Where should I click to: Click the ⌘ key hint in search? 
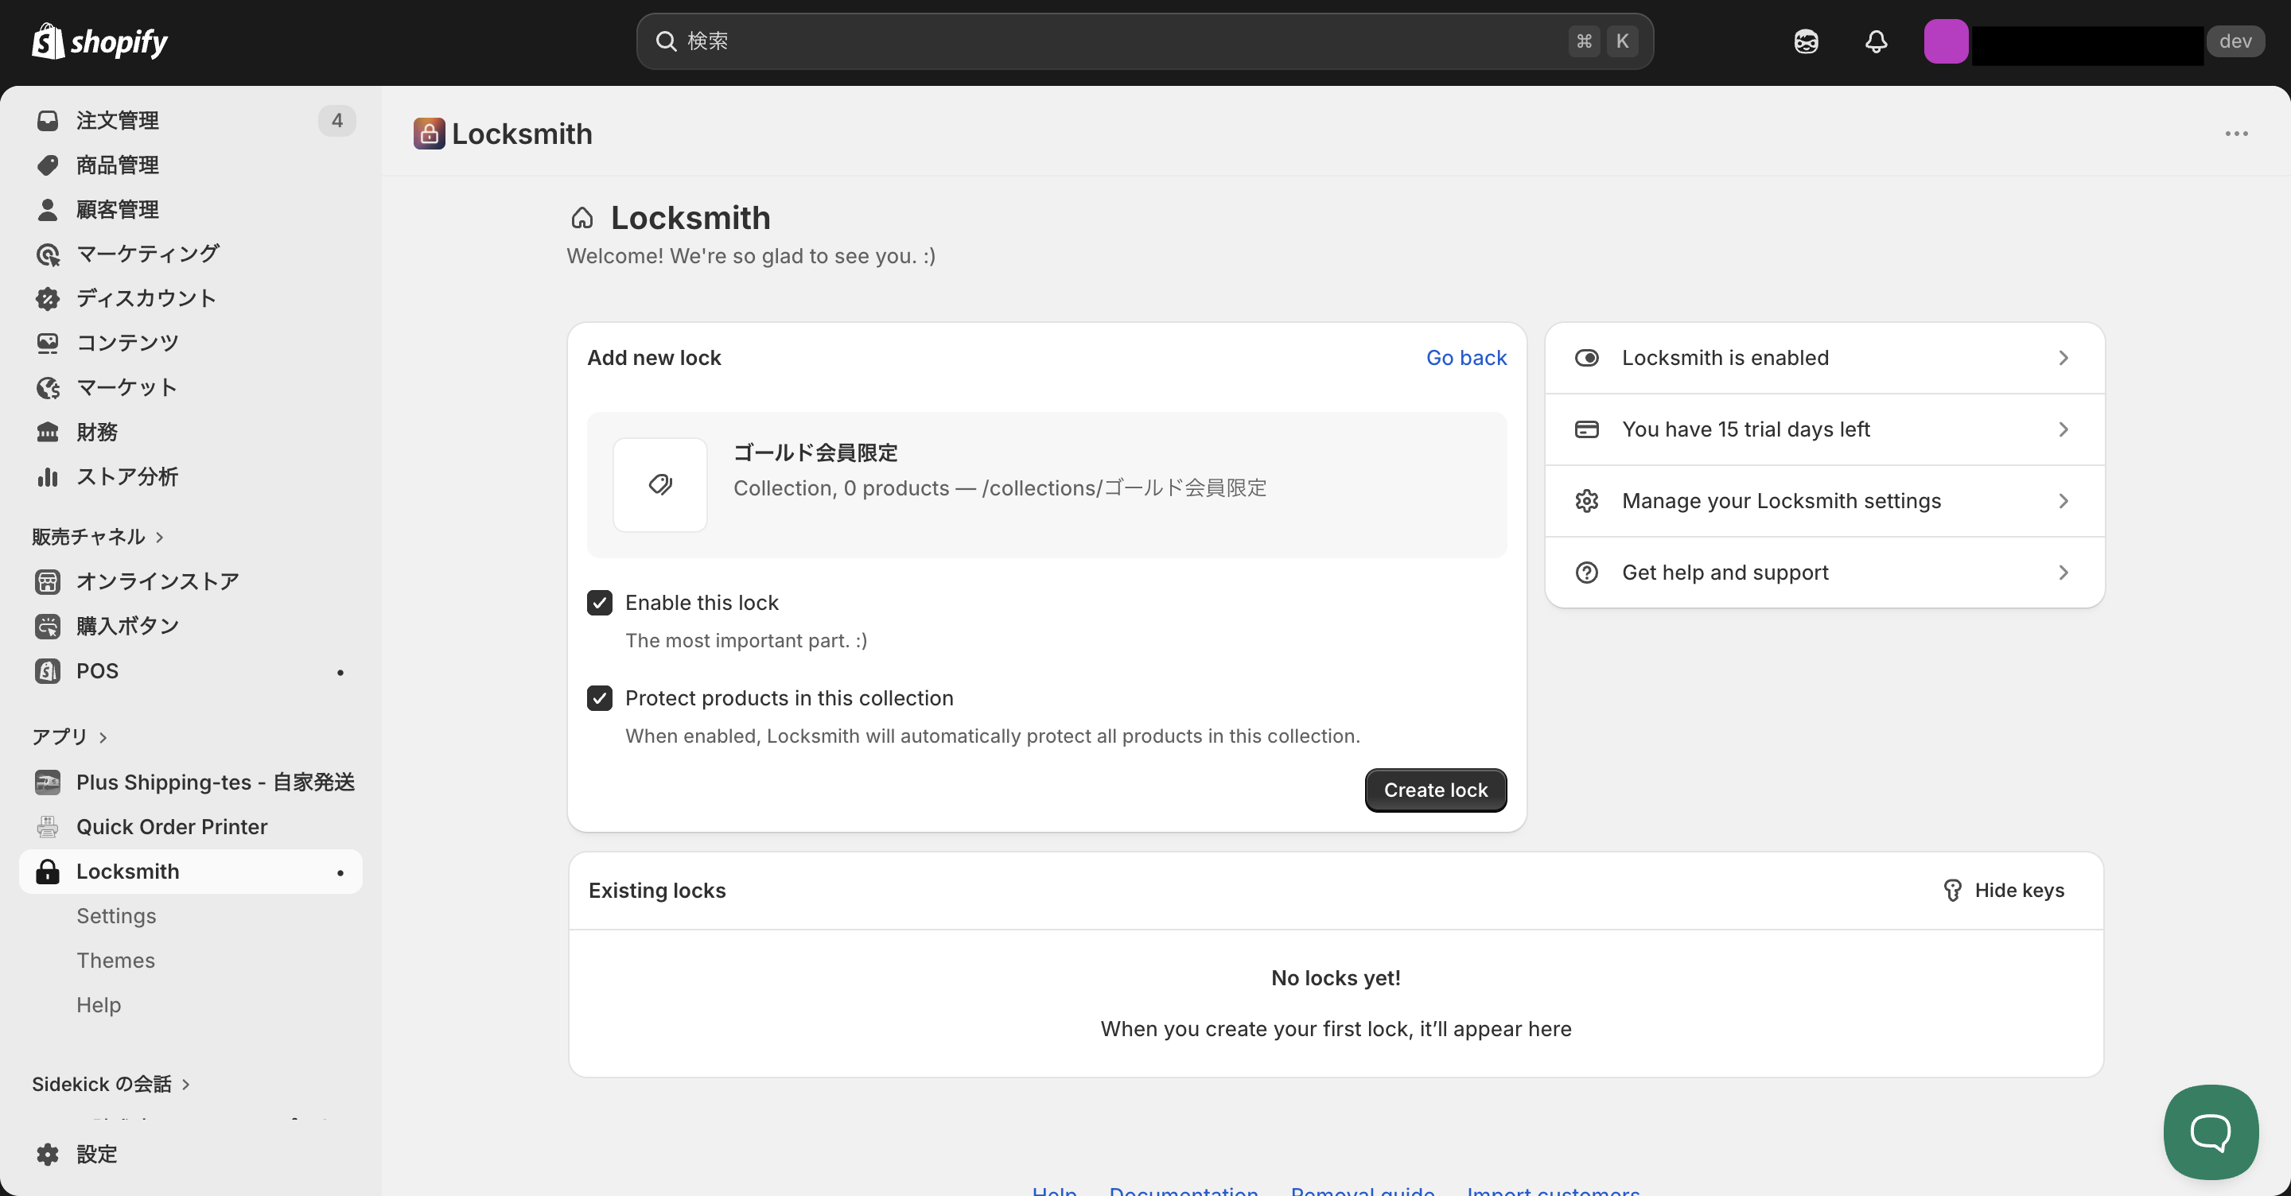pos(1584,41)
